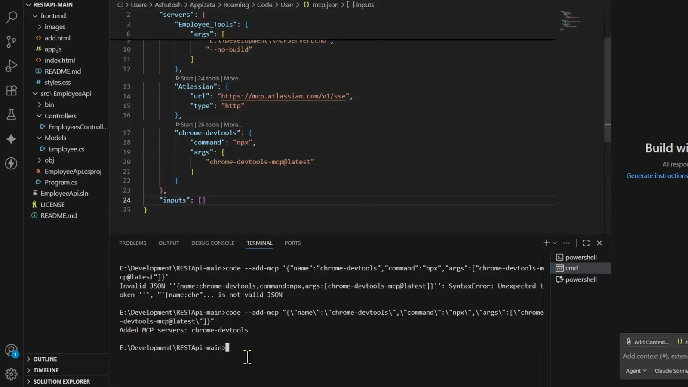Click the chat Add context input field

point(655,356)
